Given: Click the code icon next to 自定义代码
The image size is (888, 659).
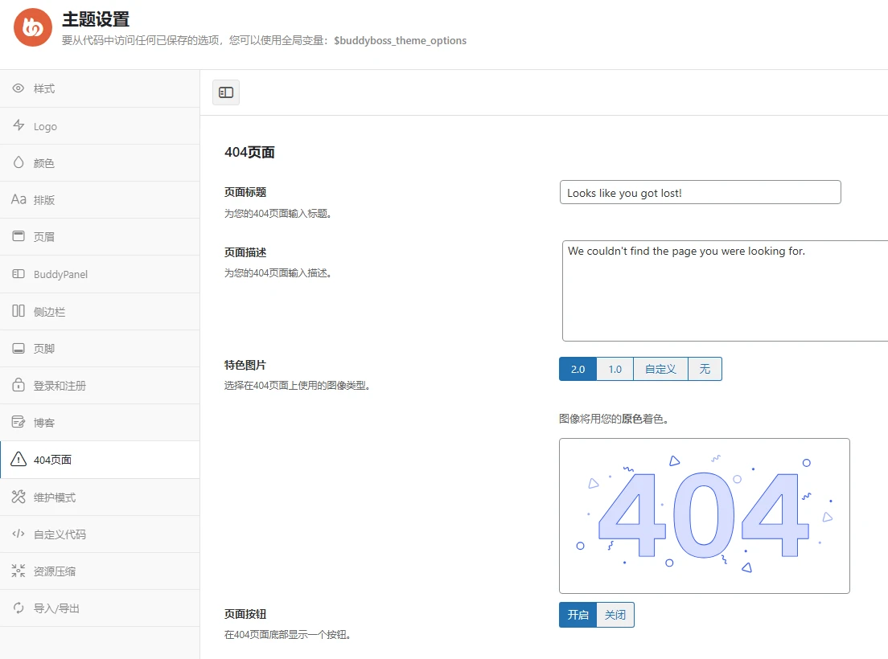Looking at the screenshot, I should coord(19,534).
